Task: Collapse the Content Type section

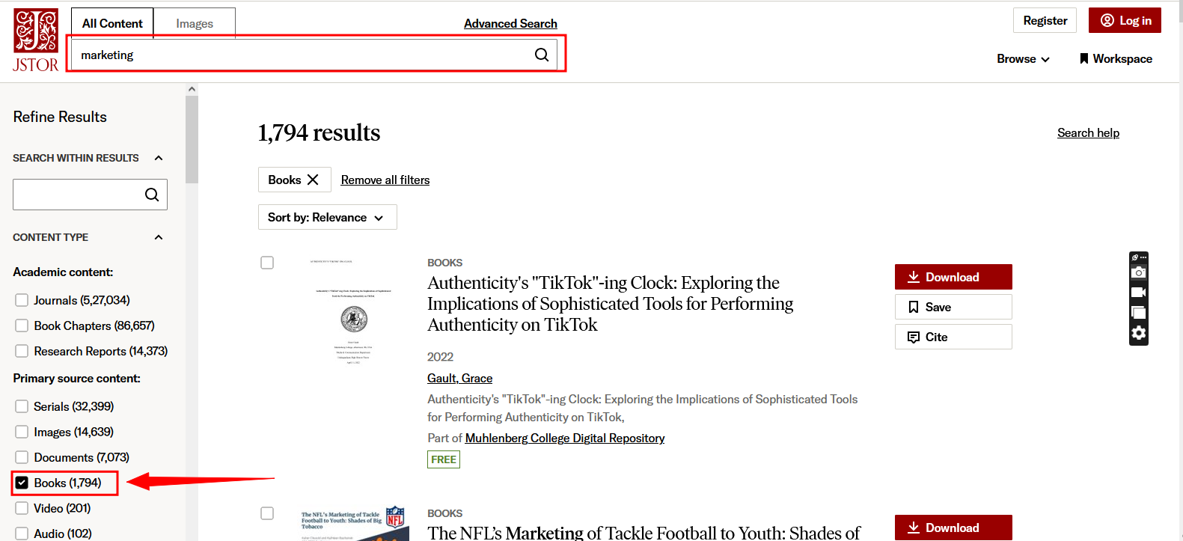Action: click(158, 237)
